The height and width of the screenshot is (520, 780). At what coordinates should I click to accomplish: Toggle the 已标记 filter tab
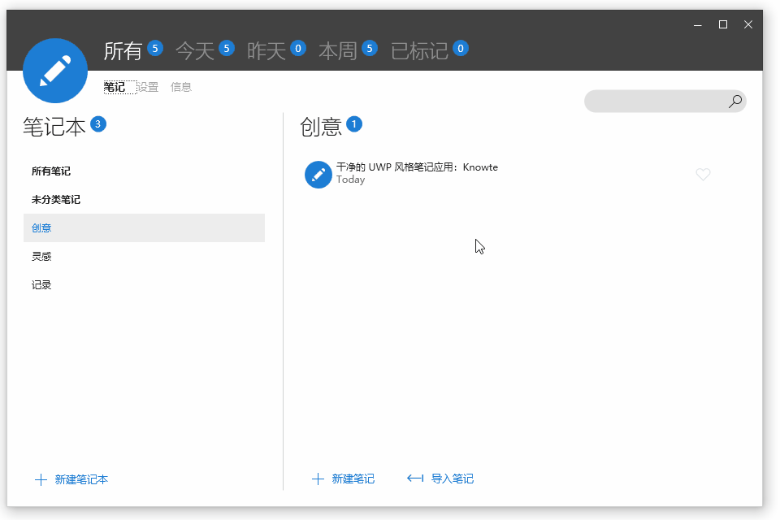click(419, 50)
